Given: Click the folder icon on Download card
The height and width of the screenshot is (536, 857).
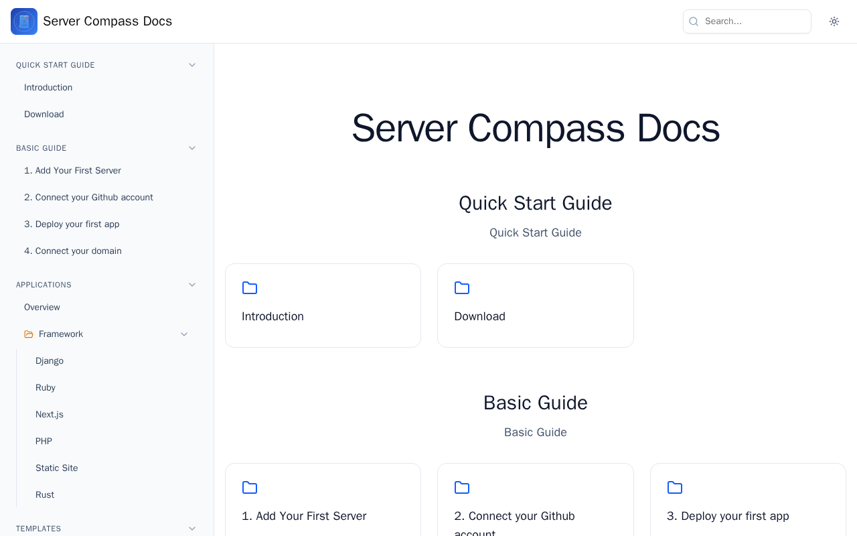Looking at the screenshot, I should pos(462,288).
